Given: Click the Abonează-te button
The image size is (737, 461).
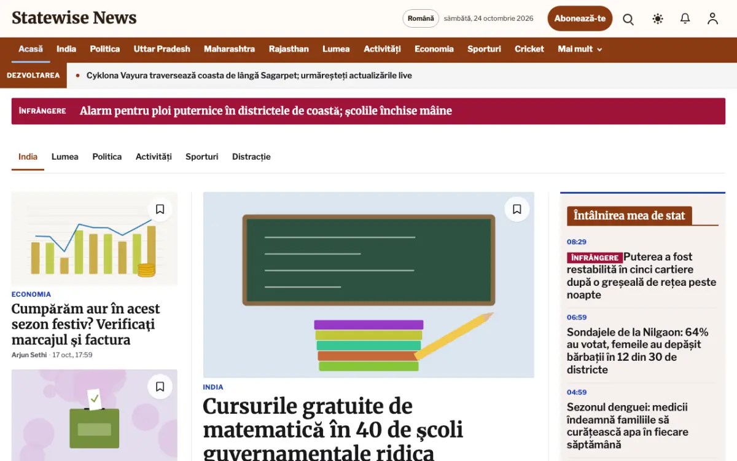Looking at the screenshot, I should click(580, 18).
